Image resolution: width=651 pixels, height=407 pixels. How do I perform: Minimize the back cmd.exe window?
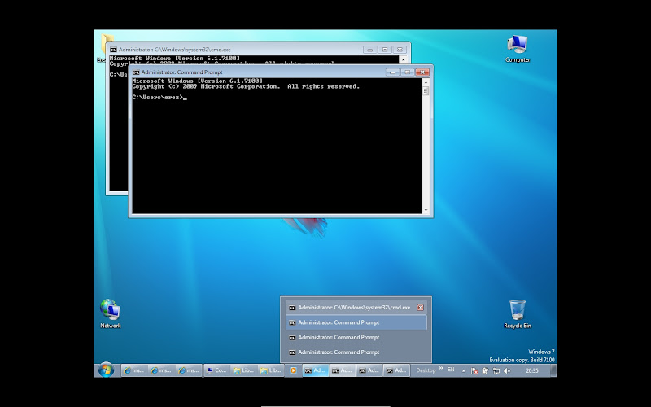[x=370, y=50]
